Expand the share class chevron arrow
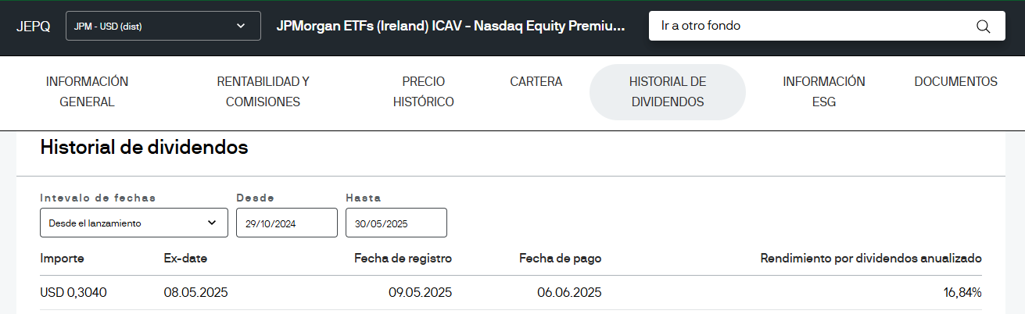The width and height of the screenshot is (1025, 314). 241,26
